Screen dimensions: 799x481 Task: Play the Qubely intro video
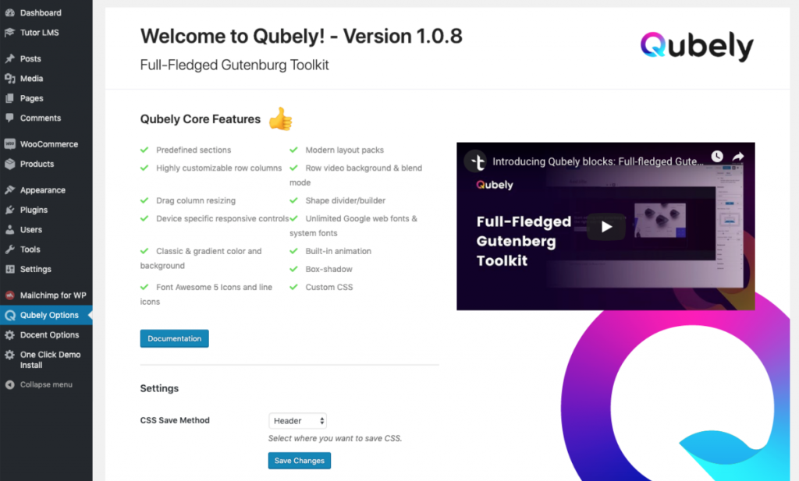point(605,227)
